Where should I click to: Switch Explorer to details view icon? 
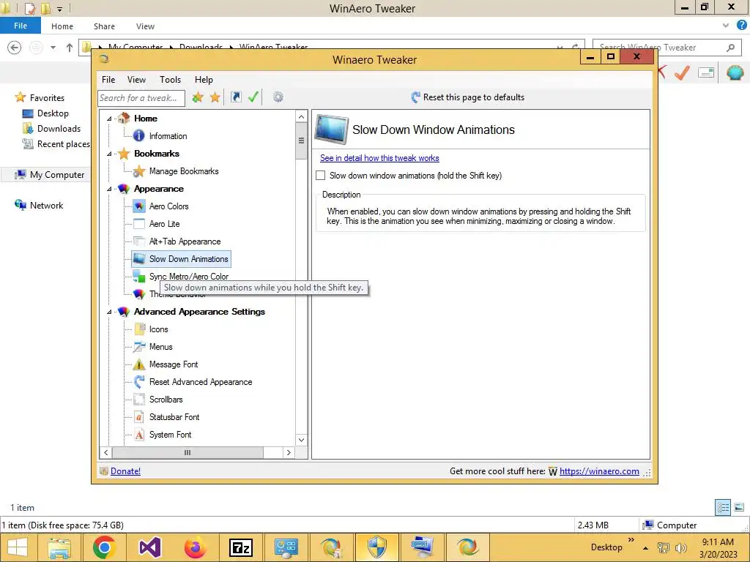pyautogui.click(x=723, y=508)
